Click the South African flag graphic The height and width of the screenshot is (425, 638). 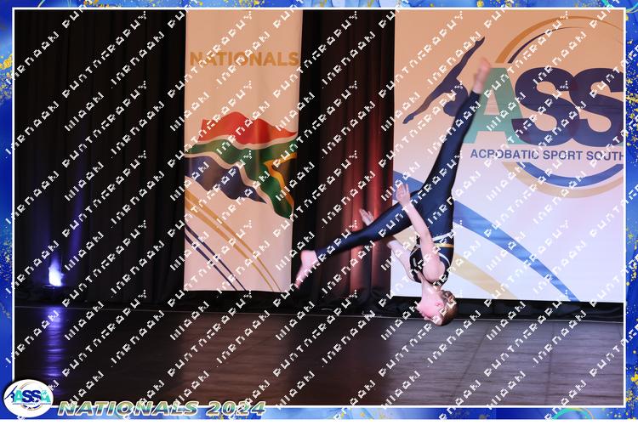pyautogui.click(x=242, y=165)
